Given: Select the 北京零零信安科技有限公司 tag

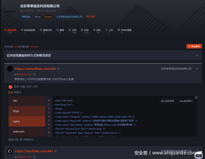Looking at the screenshot, I should coord(69,17).
